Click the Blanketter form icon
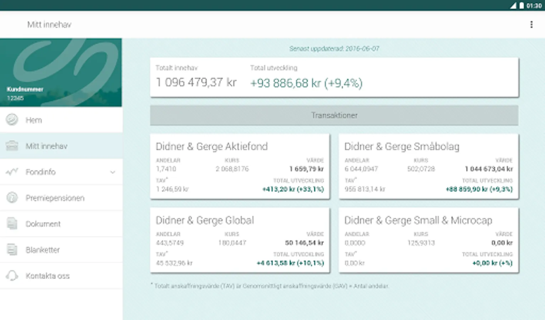The image size is (545, 320). 12,249
